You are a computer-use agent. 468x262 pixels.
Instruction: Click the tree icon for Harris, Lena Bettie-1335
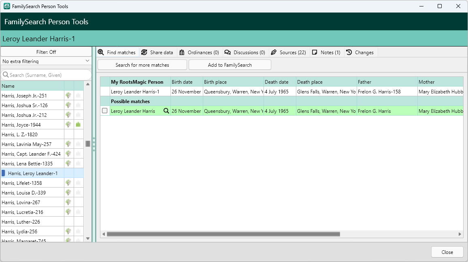coord(69,163)
